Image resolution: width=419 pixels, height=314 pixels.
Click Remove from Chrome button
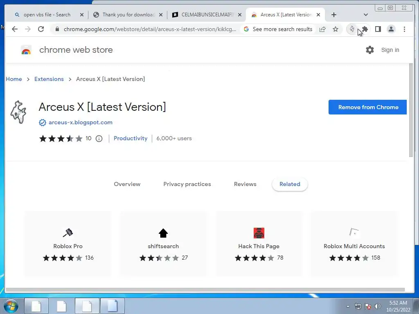(368, 107)
